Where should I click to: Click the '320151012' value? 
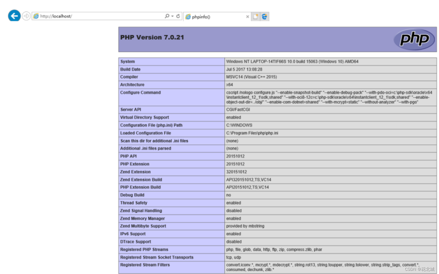click(x=236, y=172)
